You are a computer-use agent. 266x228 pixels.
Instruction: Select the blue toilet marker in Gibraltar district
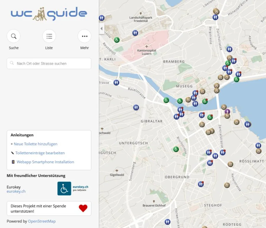[136, 107]
